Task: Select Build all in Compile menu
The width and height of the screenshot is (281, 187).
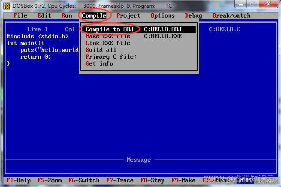Action: click(x=101, y=50)
